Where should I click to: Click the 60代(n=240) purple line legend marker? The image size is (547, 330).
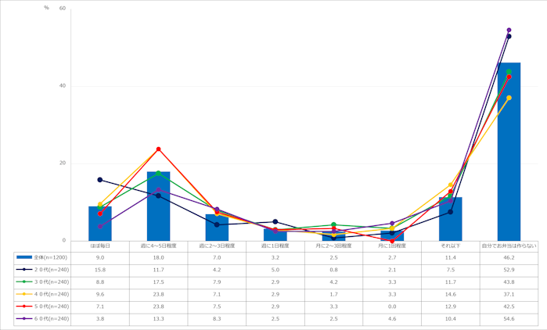pos(23,320)
